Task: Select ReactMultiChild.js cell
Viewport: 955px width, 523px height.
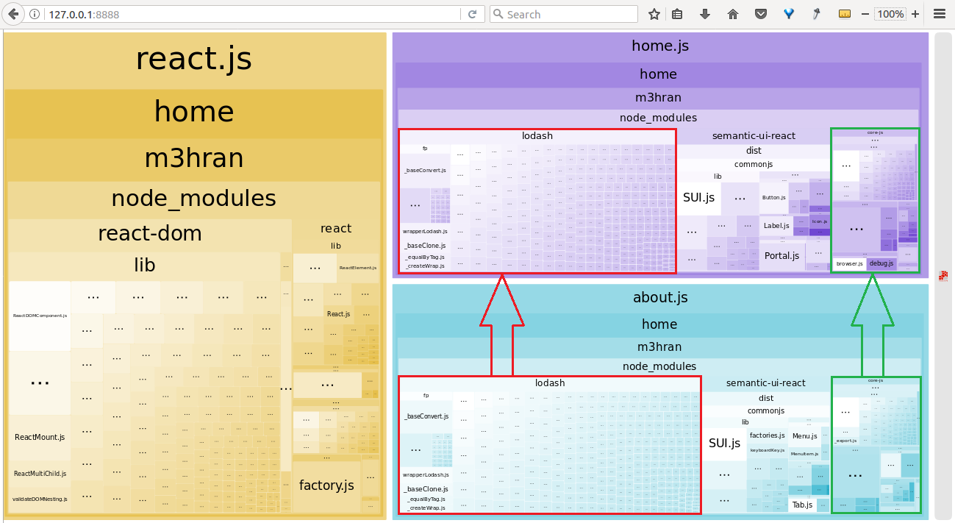Action: pyautogui.click(x=40, y=474)
